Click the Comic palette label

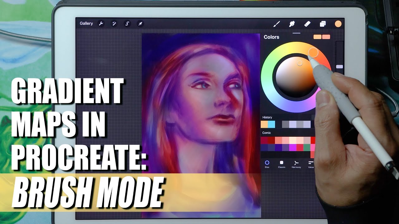point(267,133)
